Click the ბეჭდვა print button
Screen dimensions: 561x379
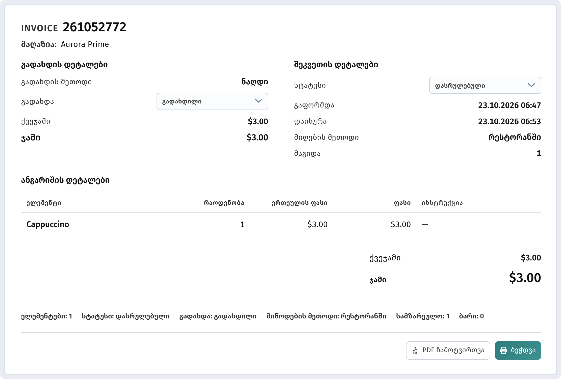[518, 350]
